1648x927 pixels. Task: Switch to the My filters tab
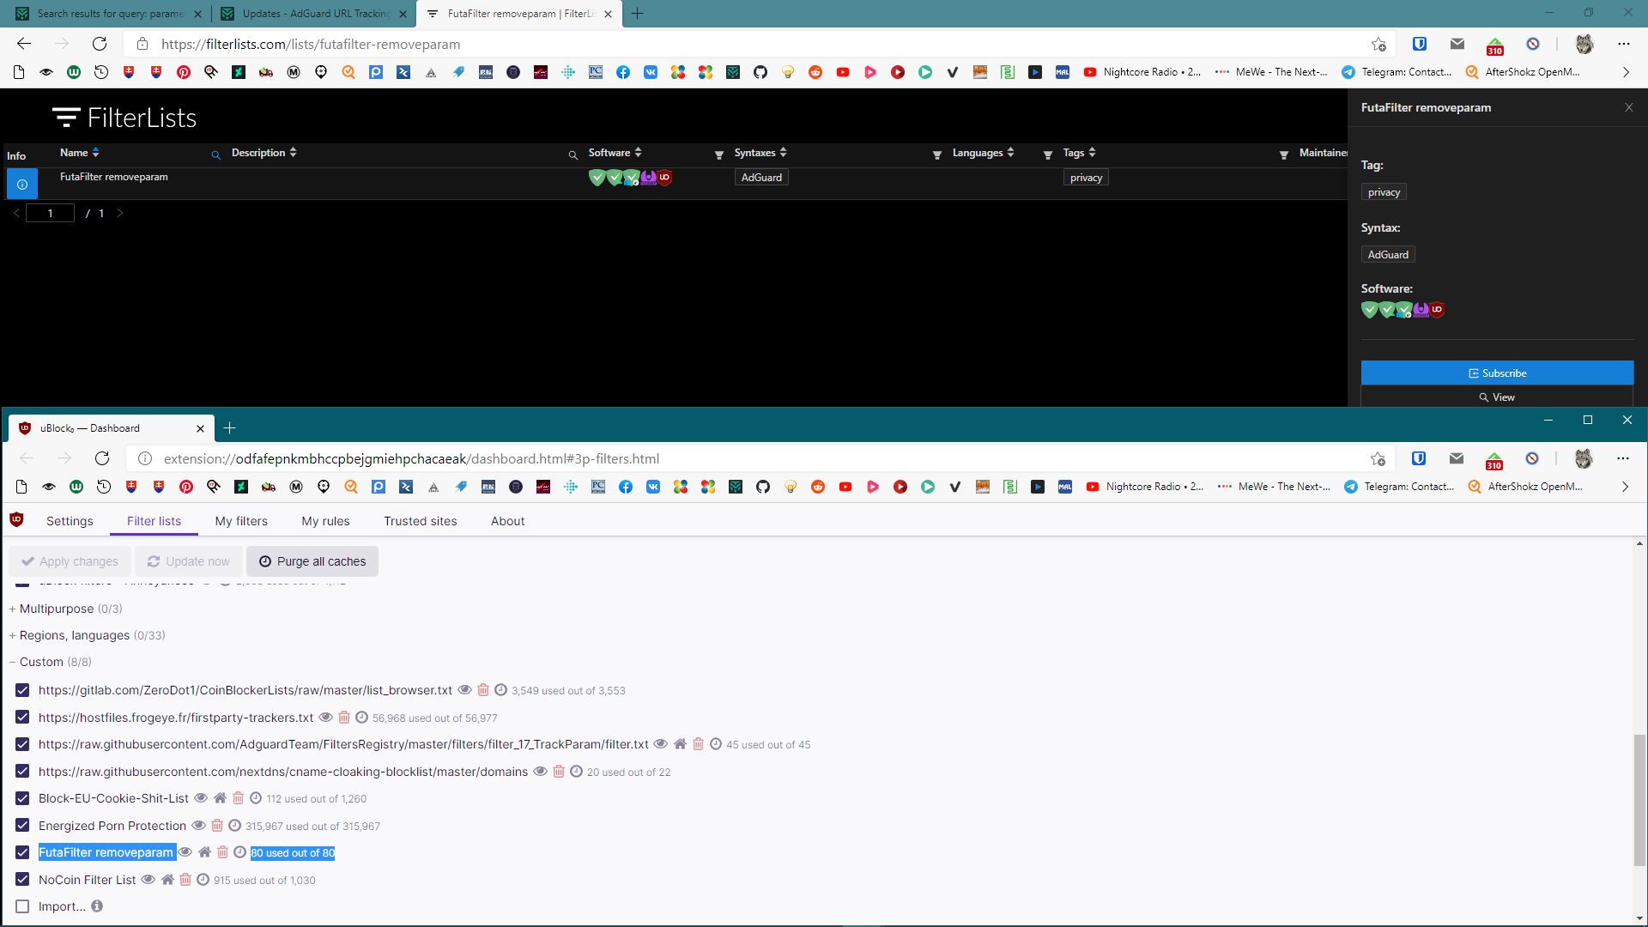pos(241,521)
